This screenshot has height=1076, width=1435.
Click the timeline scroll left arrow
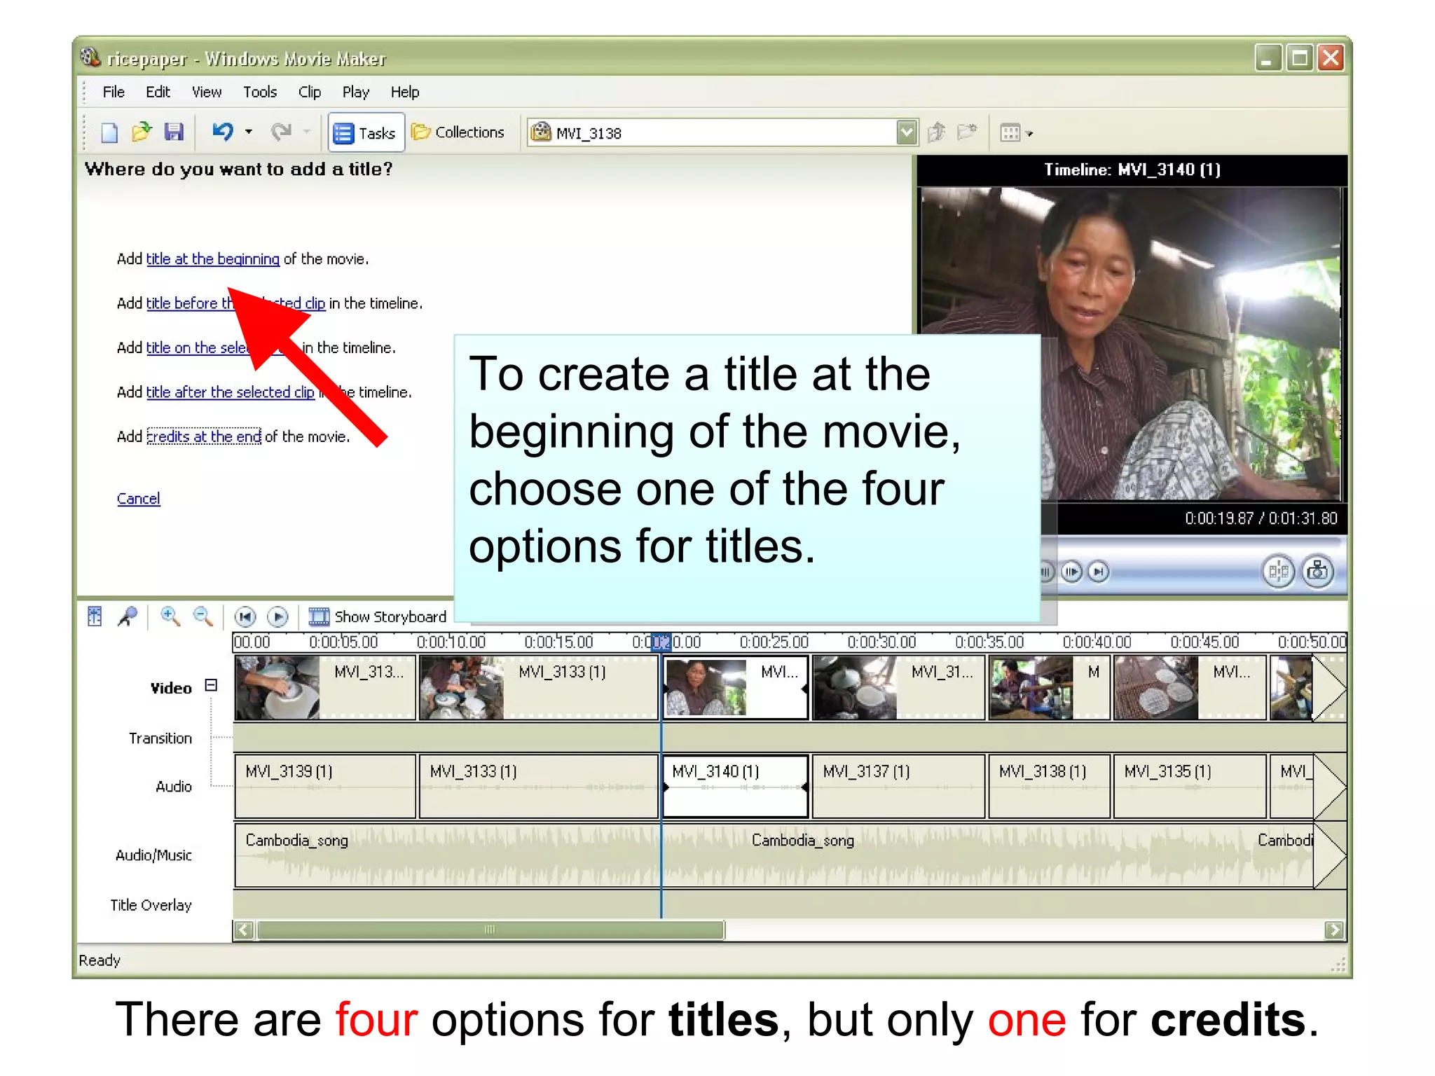click(x=244, y=930)
